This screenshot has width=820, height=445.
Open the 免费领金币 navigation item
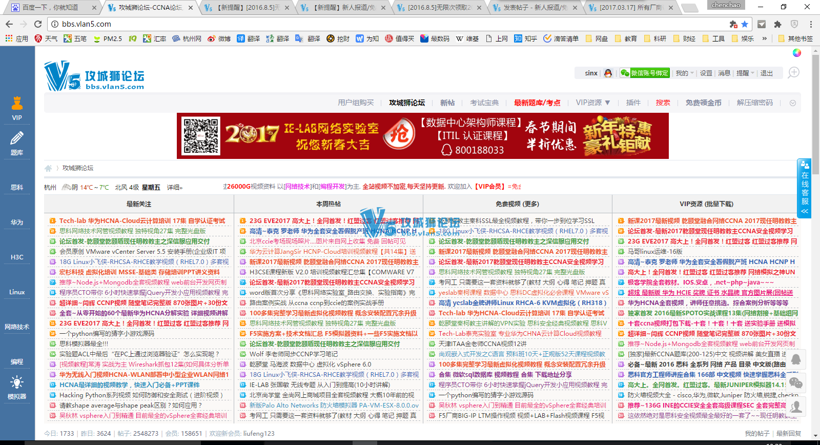point(703,103)
